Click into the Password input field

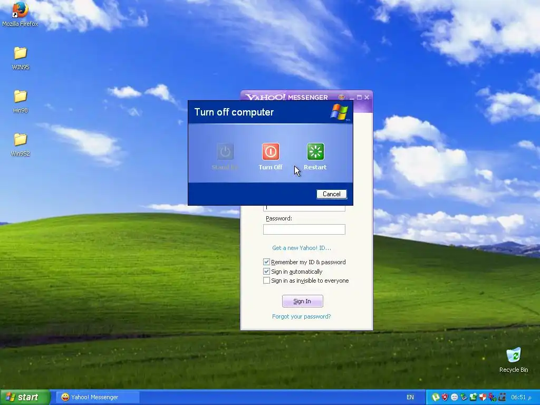point(304,229)
